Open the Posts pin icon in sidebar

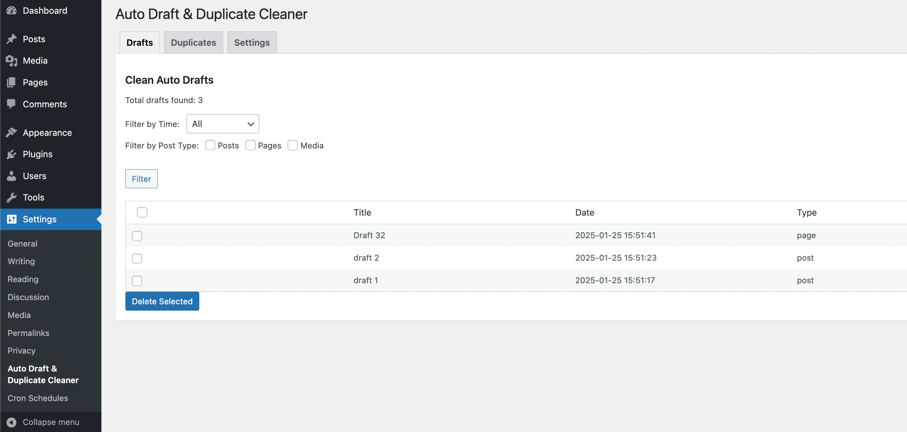pos(12,39)
